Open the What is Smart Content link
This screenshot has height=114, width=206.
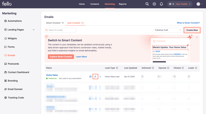point(188,23)
